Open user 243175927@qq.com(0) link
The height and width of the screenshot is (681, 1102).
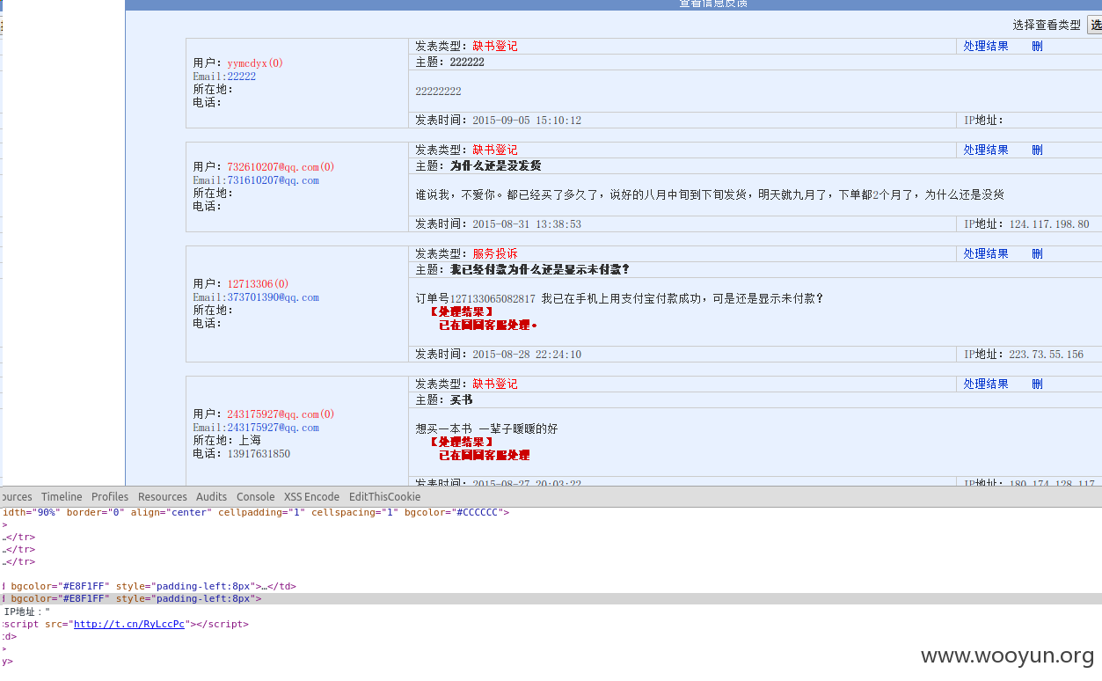tap(281, 414)
